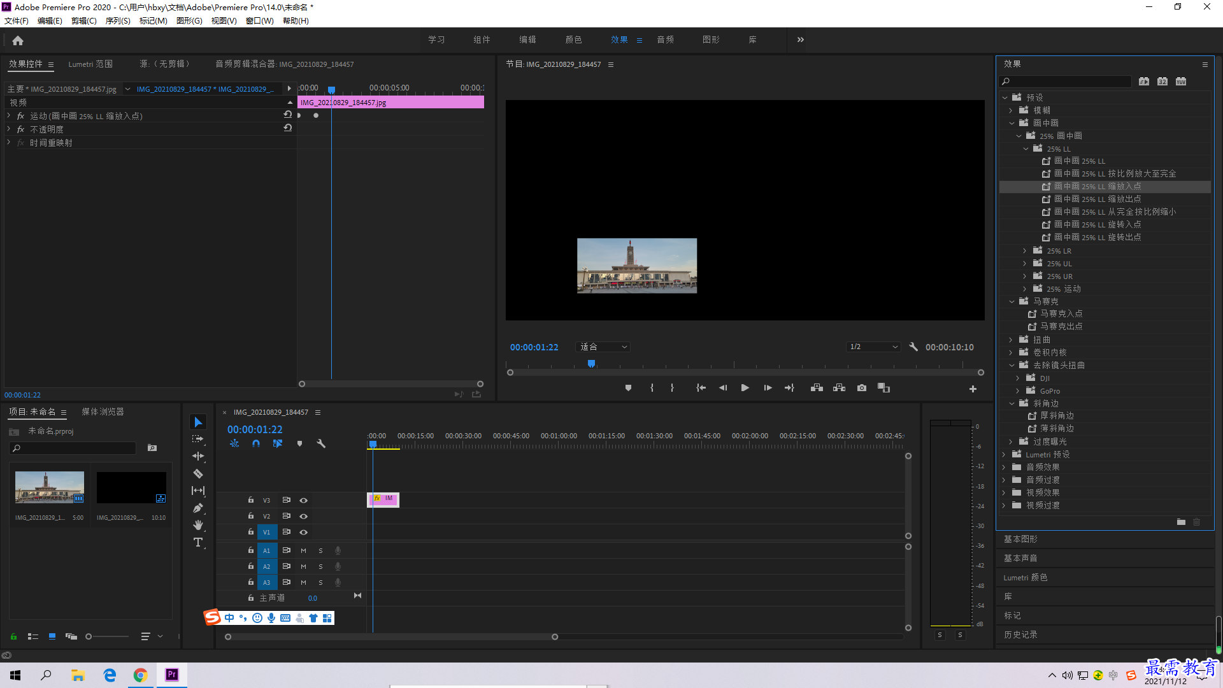
Task: Collapse the 预设 folder
Action: coord(1005,97)
